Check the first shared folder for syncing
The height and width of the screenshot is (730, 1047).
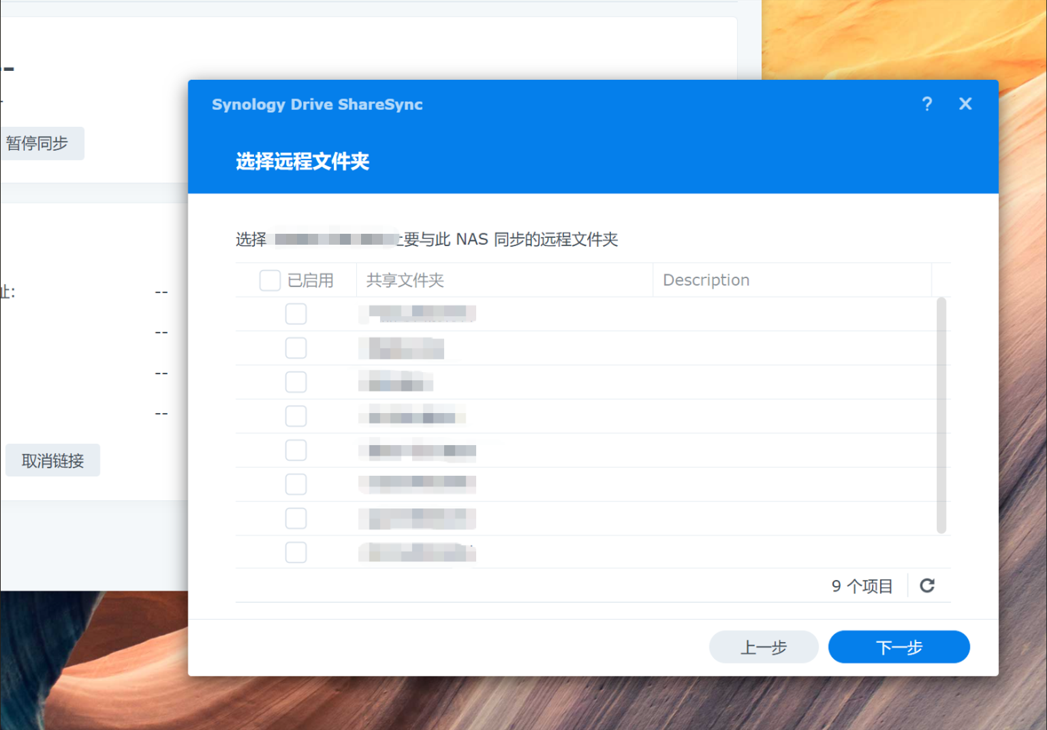(296, 314)
